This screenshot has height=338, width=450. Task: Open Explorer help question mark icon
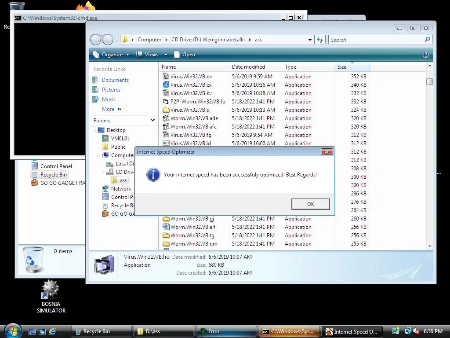tap(425, 55)
